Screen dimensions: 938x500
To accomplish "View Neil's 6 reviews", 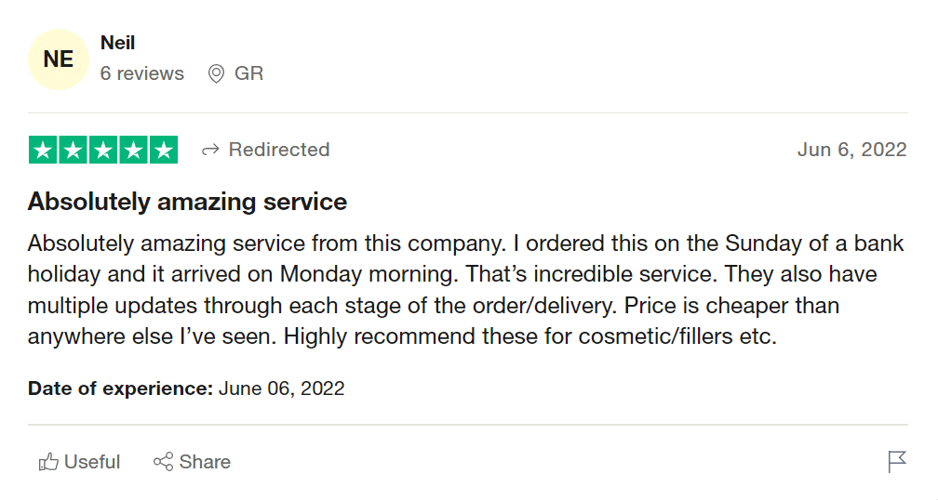I will [142, 73].
